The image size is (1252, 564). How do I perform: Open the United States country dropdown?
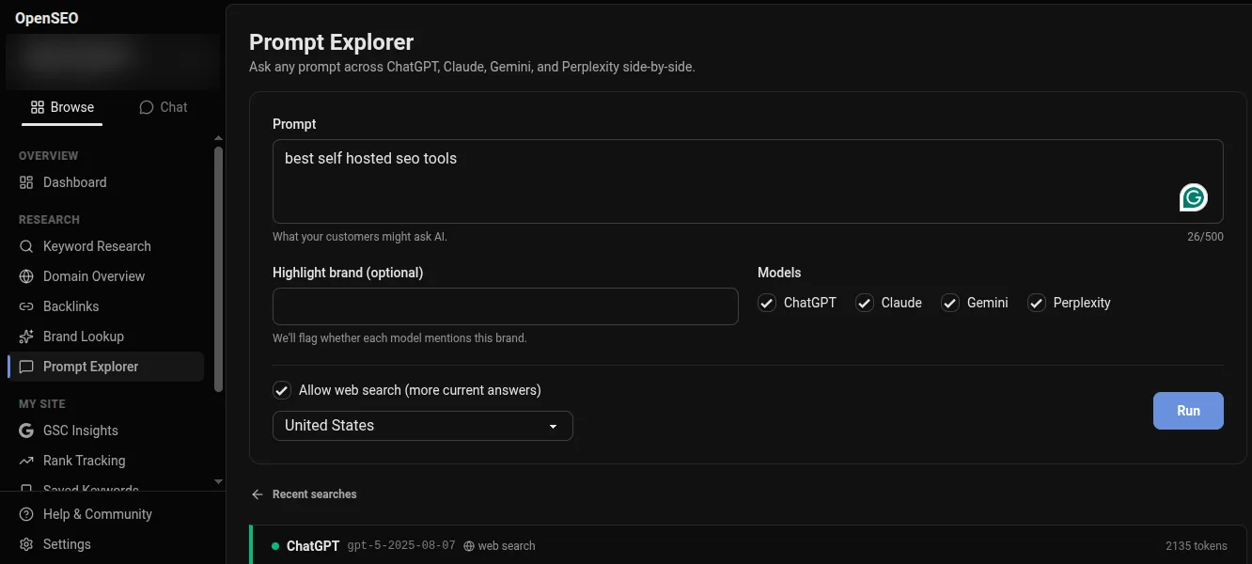pos(423,426)
